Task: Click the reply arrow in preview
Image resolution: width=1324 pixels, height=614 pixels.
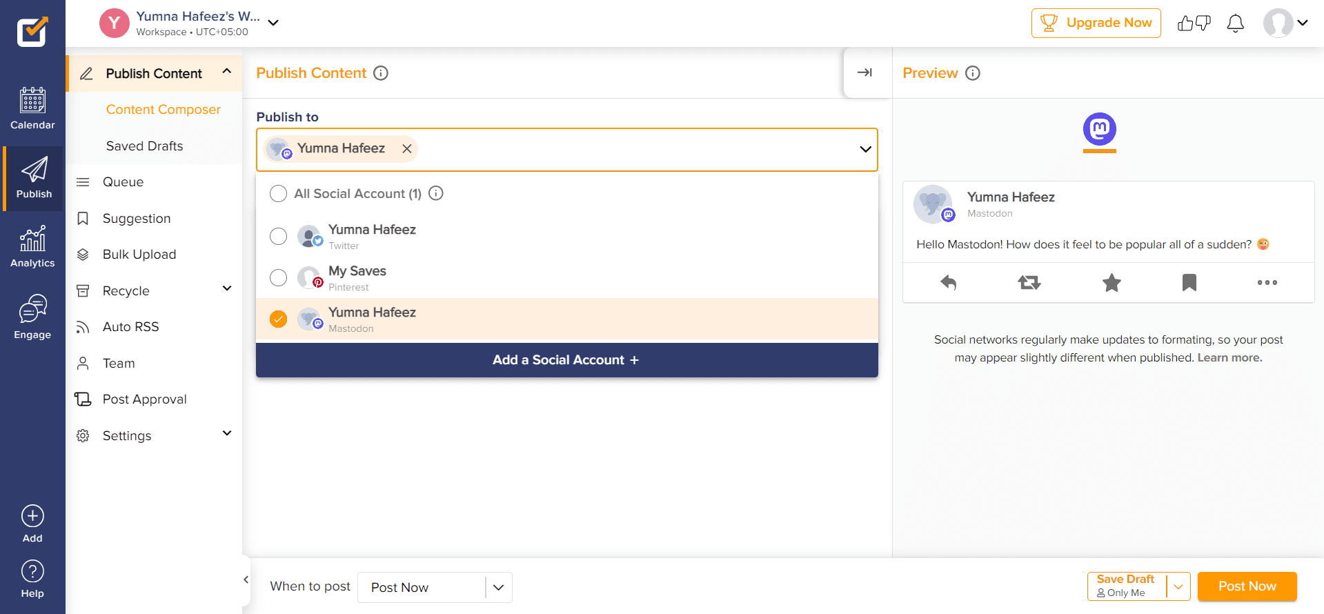Action: pos(949,282)
